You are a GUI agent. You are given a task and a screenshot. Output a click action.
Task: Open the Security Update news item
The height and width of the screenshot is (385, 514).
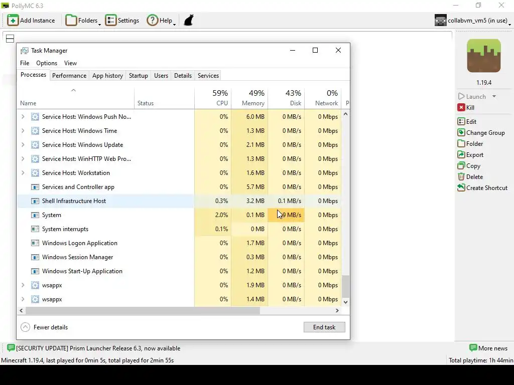coord(94,348)
